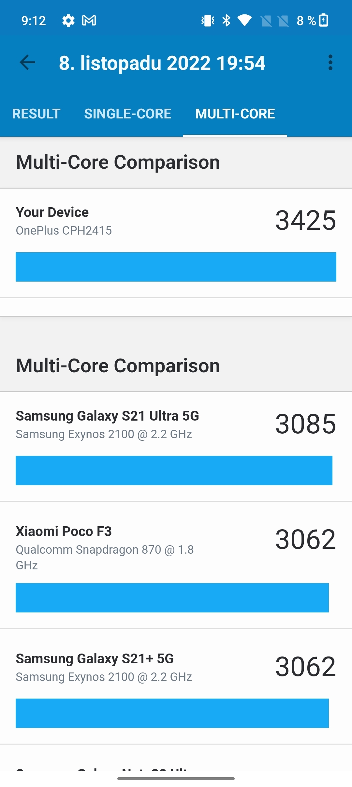Image resolution: width=352 pixels, height=787 pixels.
Task: Tap the Wi-Fi signal icon
Action: pyautogui.click(x=244, y=21)
